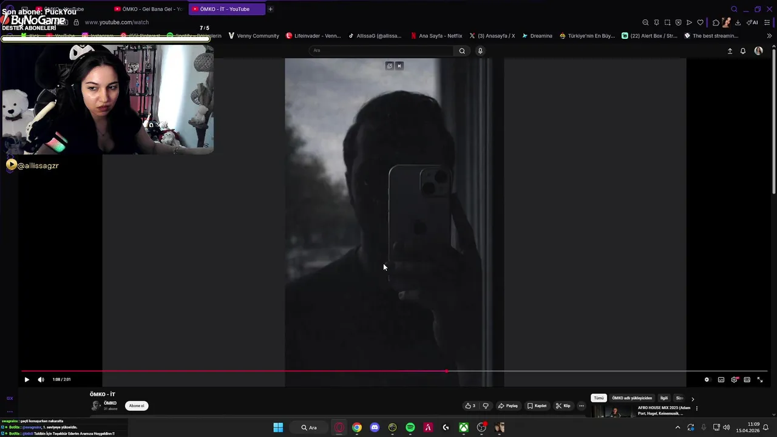
Task: Open system tray volume speaker
Action: click(727, 427)
